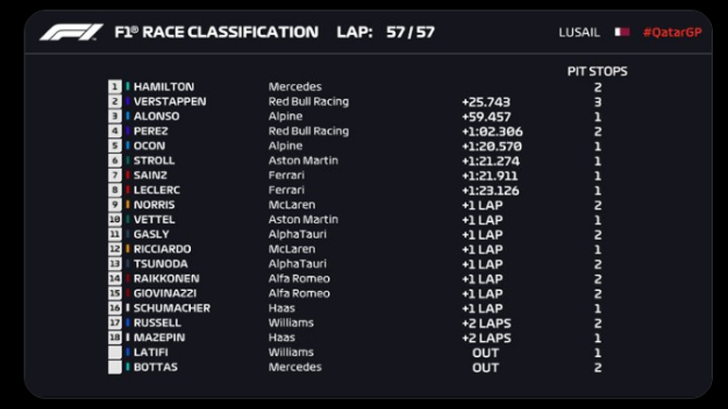The height and width of the screenshot is (409, 728).
Task: Click the Qatar flag icon
Action: [621, 32]
